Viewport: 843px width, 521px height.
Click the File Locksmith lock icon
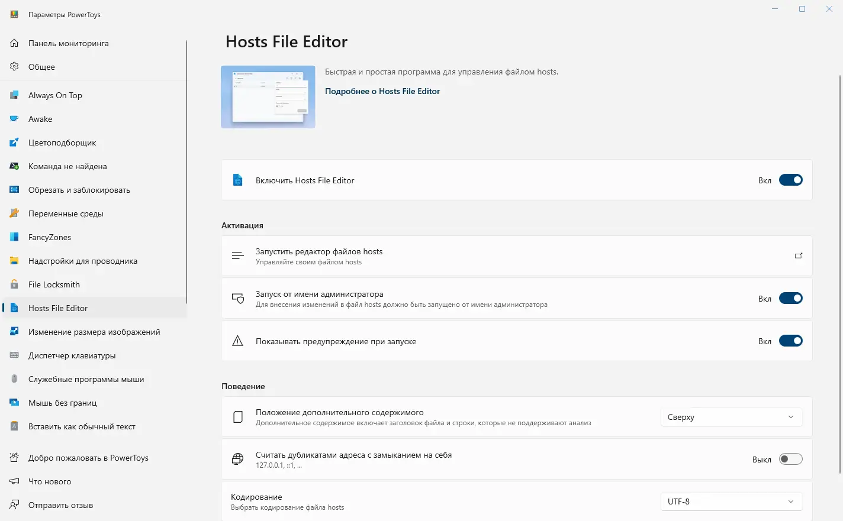pyautogui.click(x=14, y=284)
